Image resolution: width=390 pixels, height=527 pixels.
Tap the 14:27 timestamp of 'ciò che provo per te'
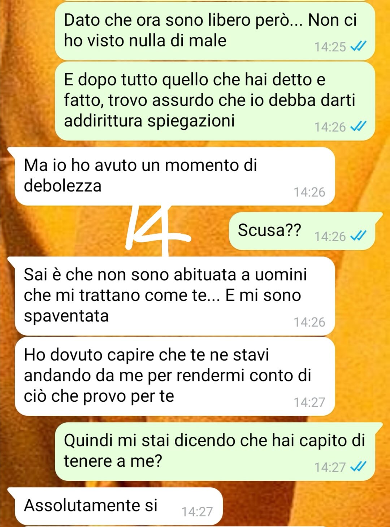coord(309,402)
